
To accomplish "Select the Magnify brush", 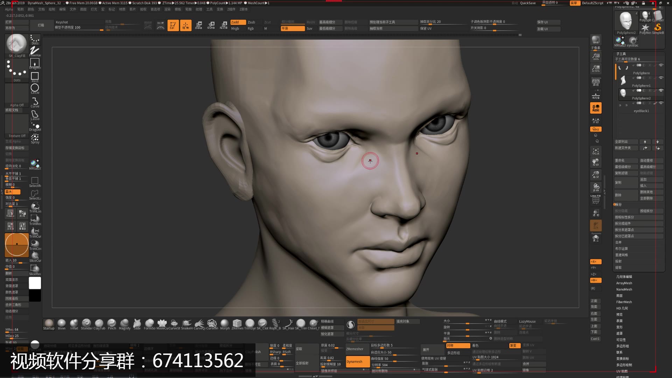I will (124, 323).
